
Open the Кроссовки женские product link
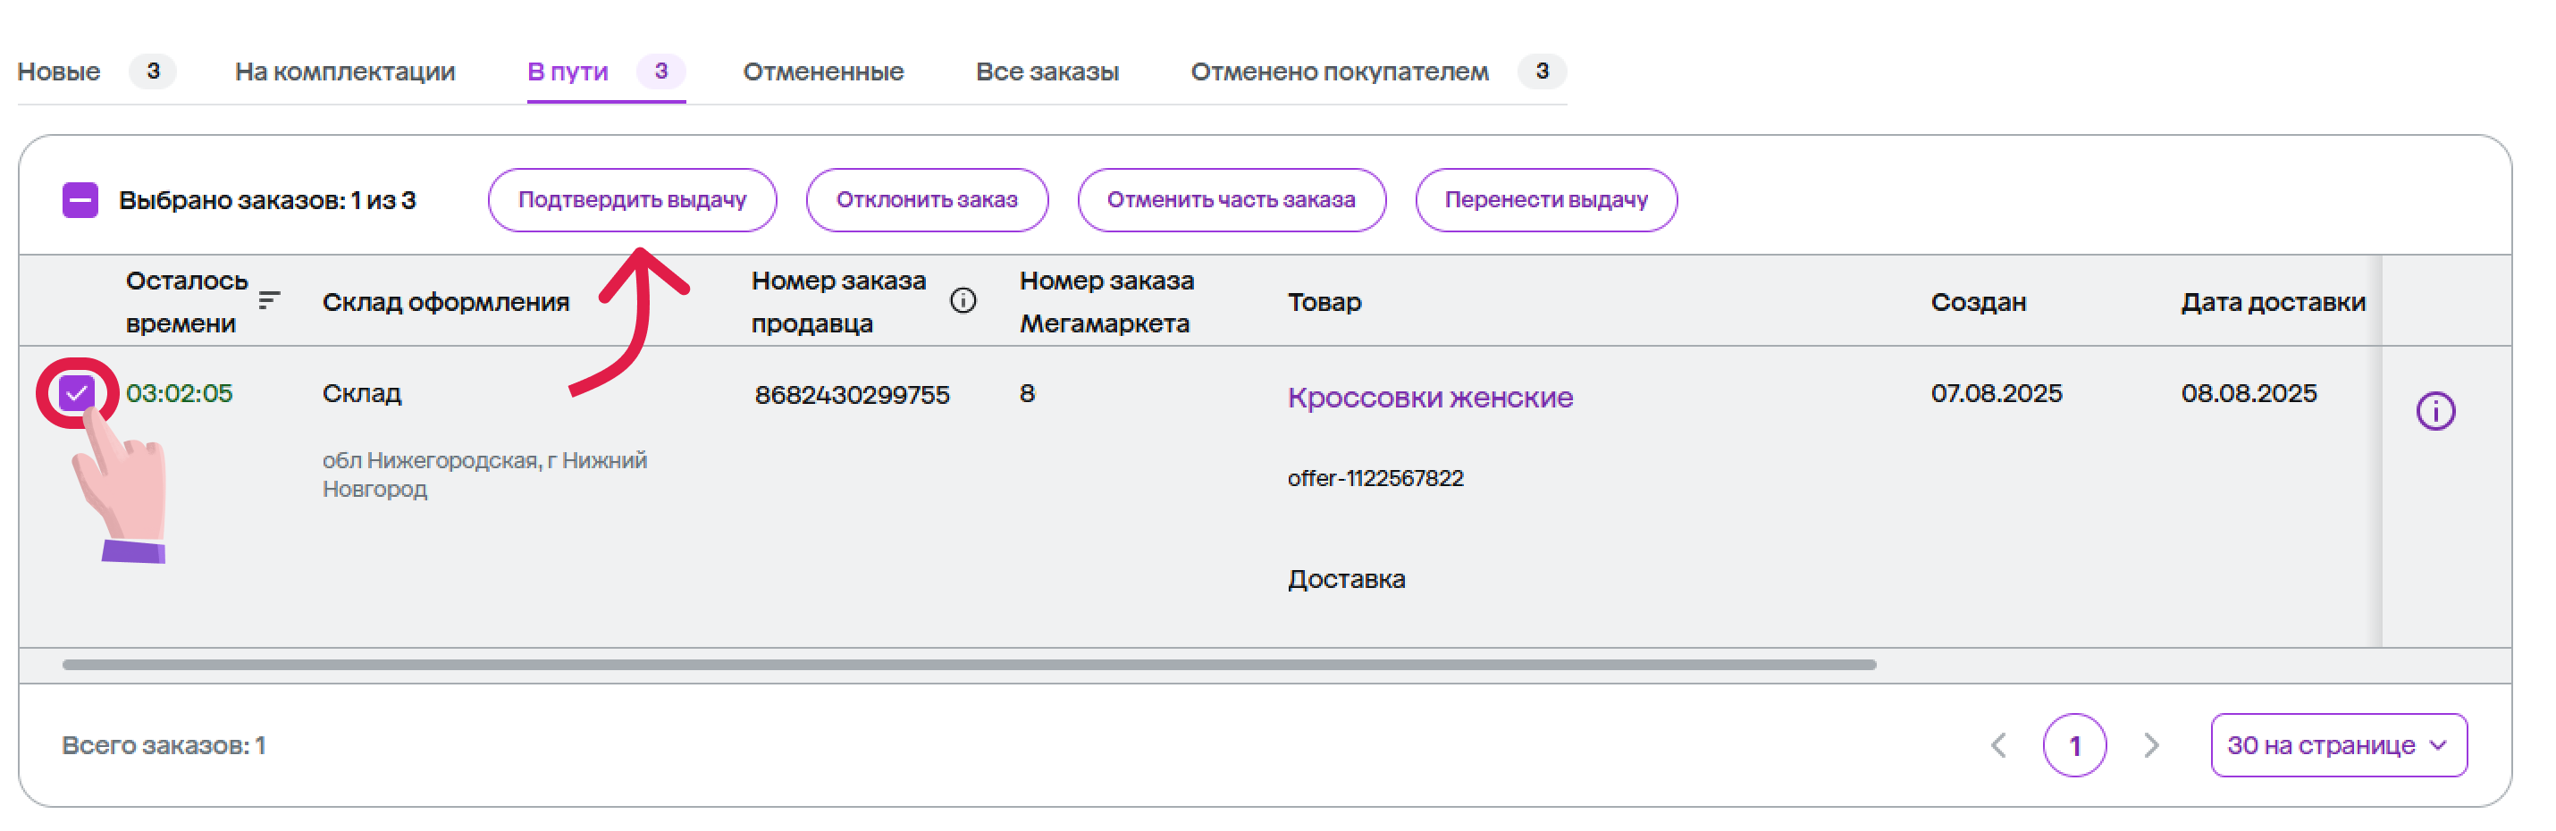click(x=1430, y=397)
